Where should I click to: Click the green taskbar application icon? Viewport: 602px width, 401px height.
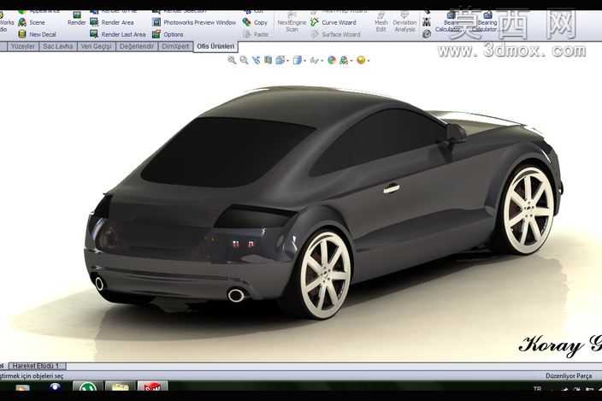[88, 386]
